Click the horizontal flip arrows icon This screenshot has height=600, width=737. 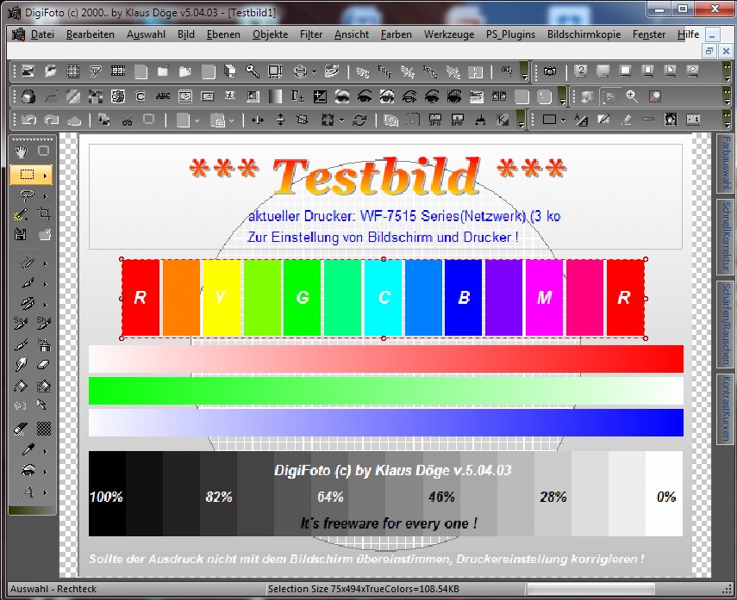(258, 121)
